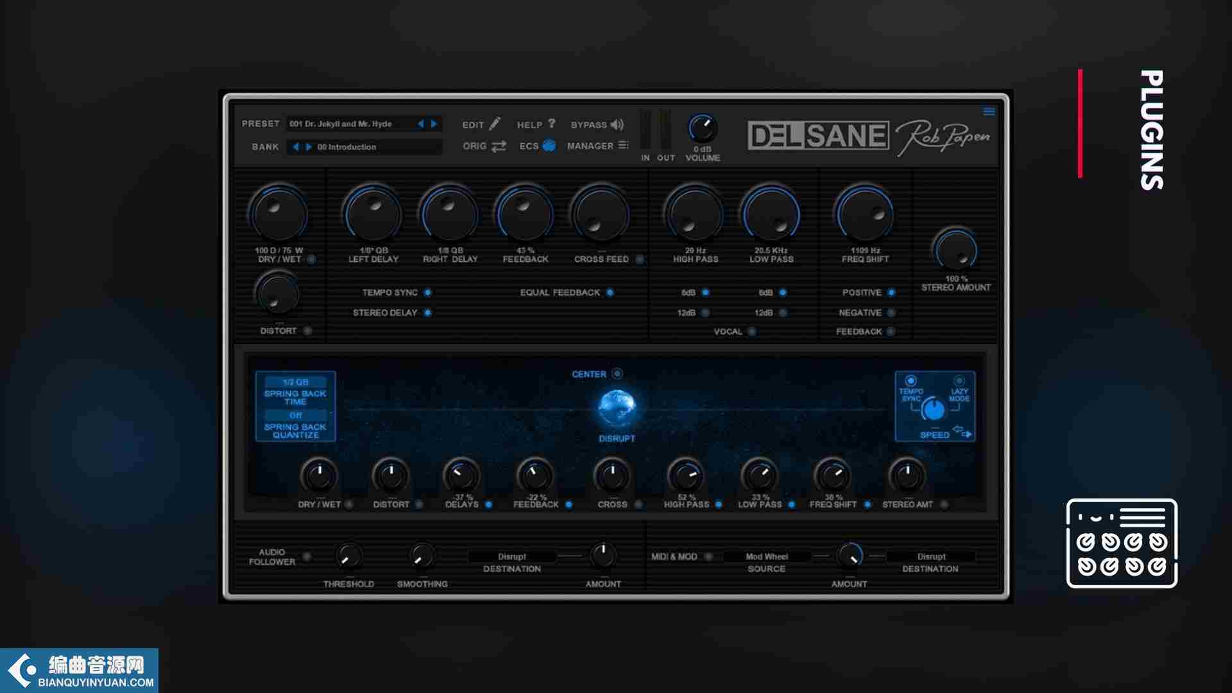The image size is (1232, 693).
Task: Click the main Freq Shift knob
Action: click(x=864, y=215)
